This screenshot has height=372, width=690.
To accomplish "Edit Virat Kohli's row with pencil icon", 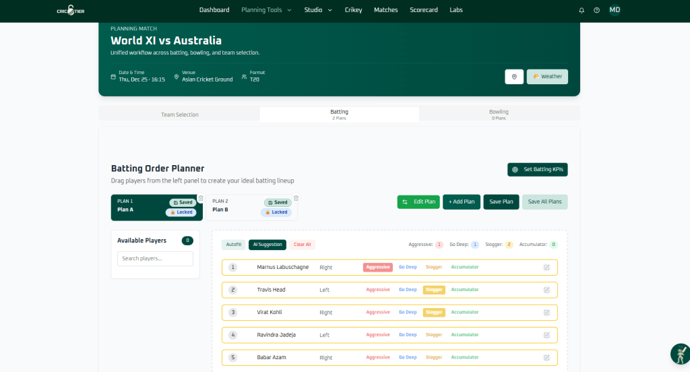I will [x=546, y=313].
